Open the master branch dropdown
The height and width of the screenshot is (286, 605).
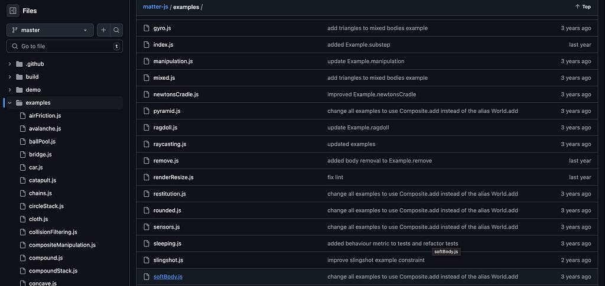pyautogui.click(x=50, y=30)
